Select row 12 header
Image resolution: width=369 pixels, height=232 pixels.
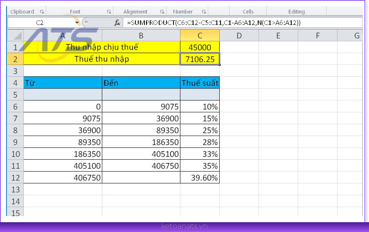coord(16,177)
